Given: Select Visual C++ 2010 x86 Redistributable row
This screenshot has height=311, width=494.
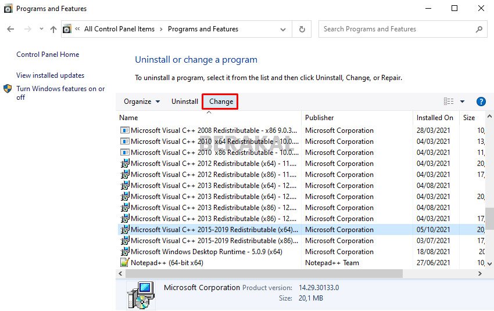Looking at the screenshot, I should click(302, 152).
